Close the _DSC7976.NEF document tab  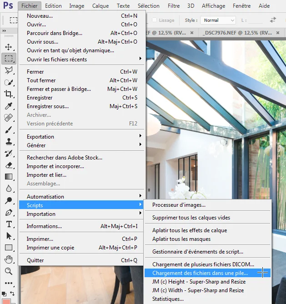pyautogui.click(x=278, y=33)
